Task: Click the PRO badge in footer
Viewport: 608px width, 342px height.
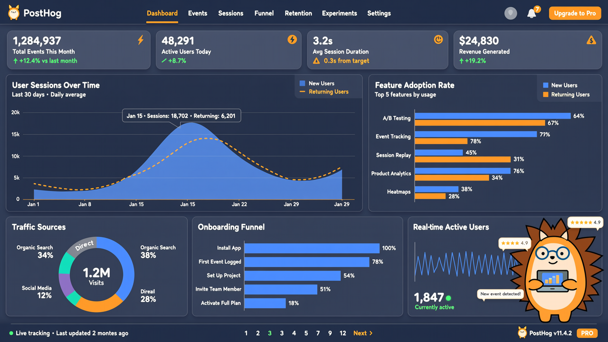Action: [587, 333]
